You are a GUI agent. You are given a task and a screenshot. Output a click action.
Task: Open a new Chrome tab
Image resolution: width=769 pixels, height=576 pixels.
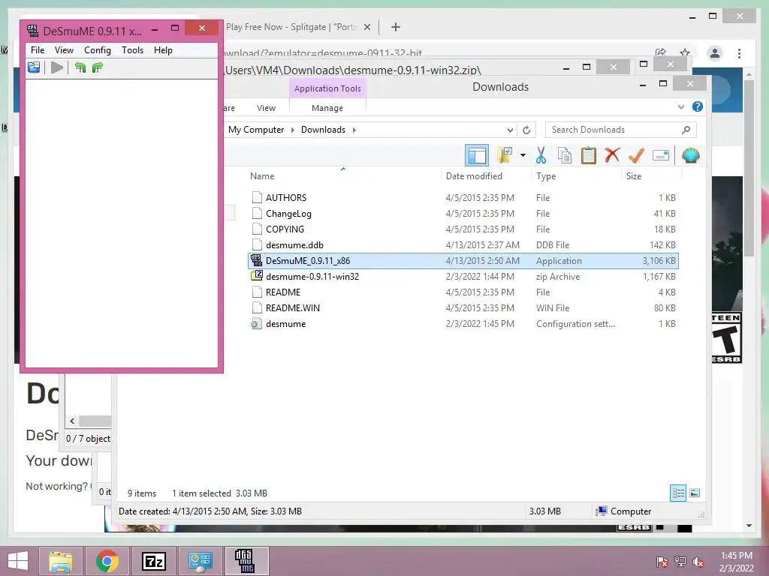pyautogui.click(x=395, y=27)
